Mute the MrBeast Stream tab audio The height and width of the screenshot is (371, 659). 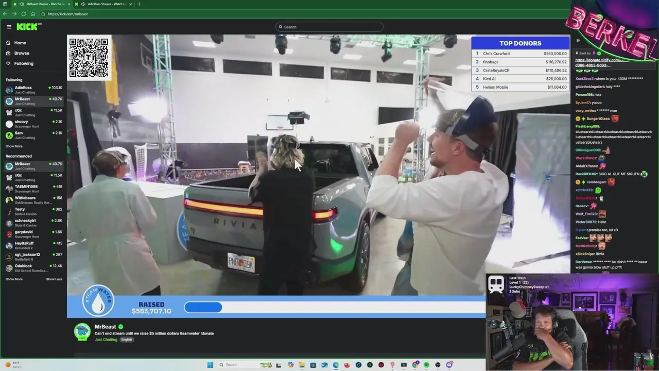22,4
